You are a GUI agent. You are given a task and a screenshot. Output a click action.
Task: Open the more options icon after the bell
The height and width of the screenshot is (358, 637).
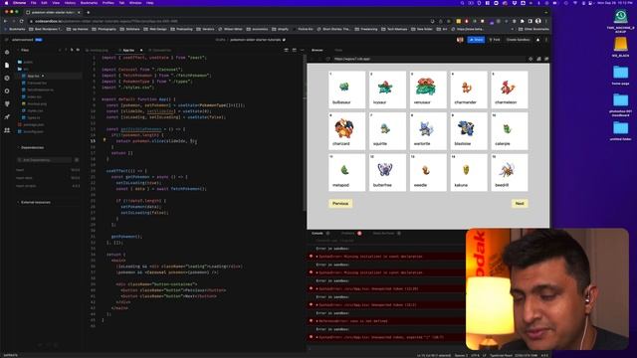[546, 40]
